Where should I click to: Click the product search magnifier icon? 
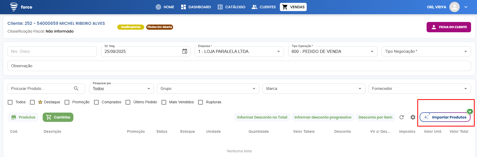[x=76, y=89]
